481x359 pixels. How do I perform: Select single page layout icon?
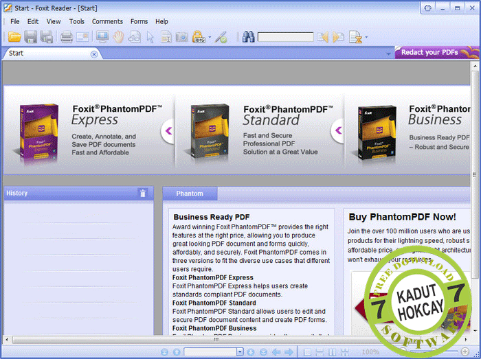pos(307,352)
